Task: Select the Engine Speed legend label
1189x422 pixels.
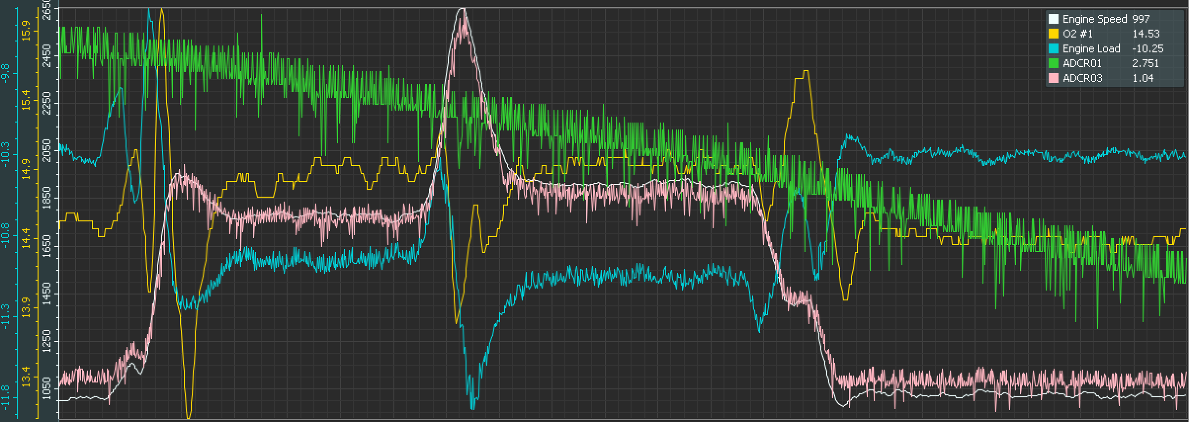Action: tap(1095, 19)
